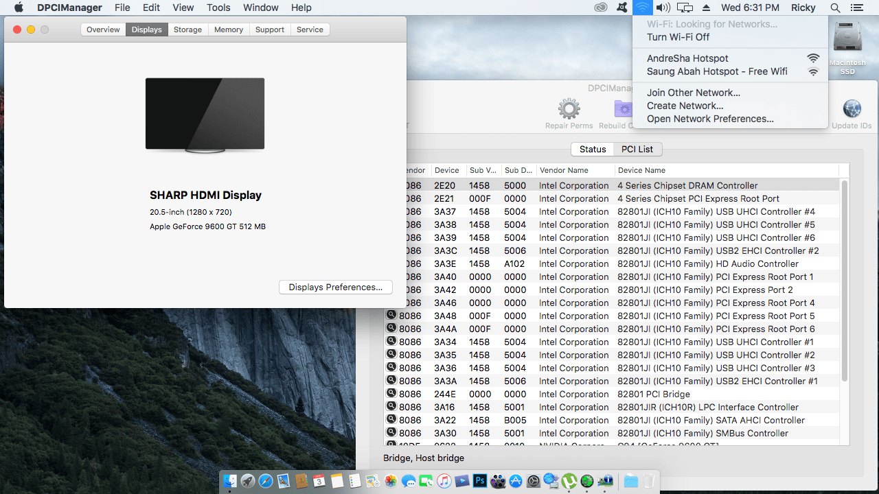This screenshot has width=879, height=494.
Task: Click the SMBus Controller row
Action: pos(611,433)
